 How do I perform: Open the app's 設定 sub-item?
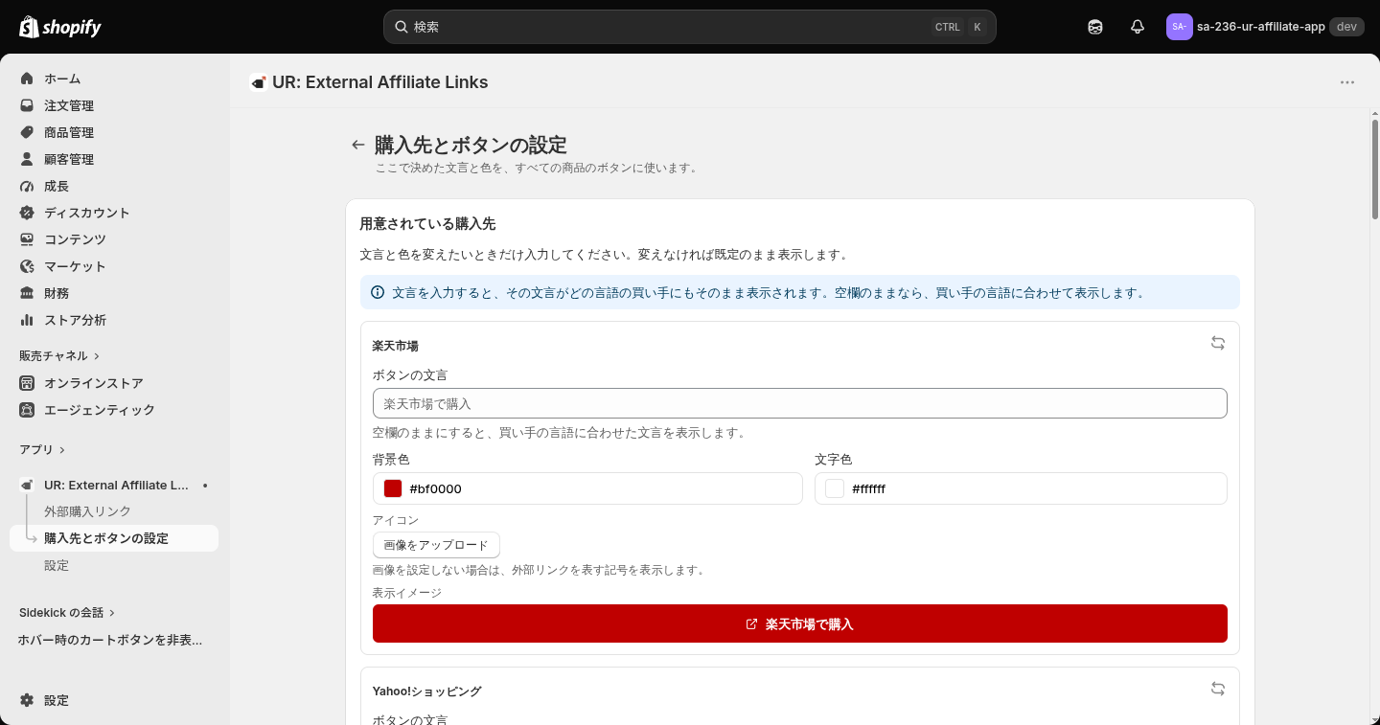tap(57, 565)
